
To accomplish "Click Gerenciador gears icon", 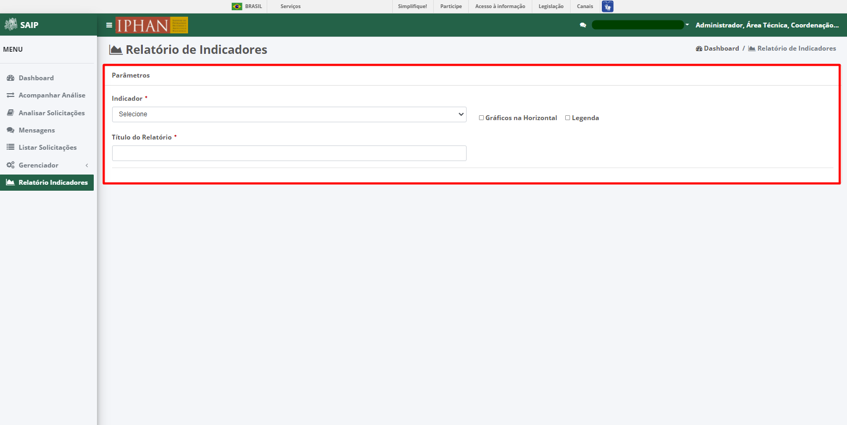I will pyautogui.click(x=10, y=165).
